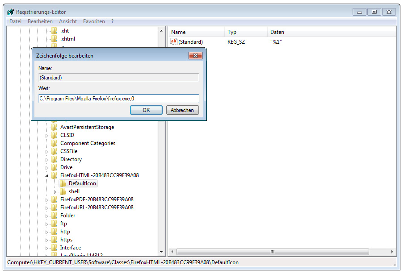This screenshot has width=404, height=274.
Task: Open the Favoriten menu
Action: point(94,21)
